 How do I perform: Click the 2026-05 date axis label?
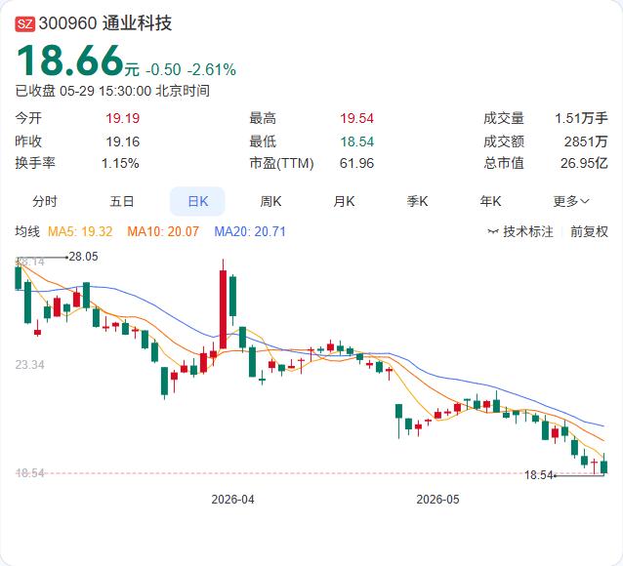(437, 500)
